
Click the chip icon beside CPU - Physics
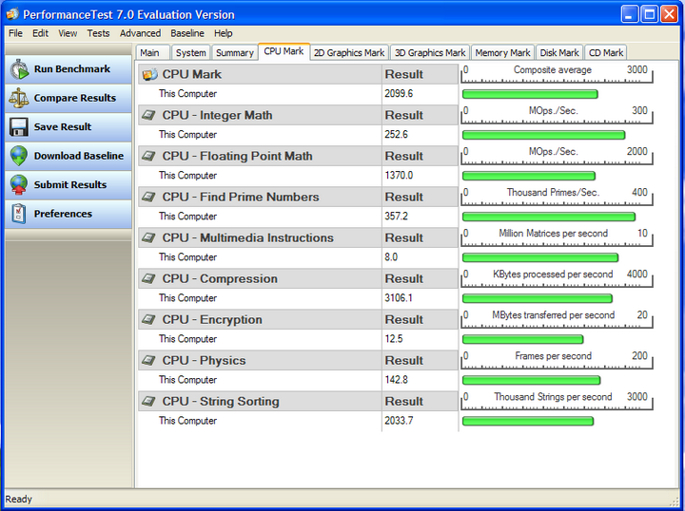(148, 361)
